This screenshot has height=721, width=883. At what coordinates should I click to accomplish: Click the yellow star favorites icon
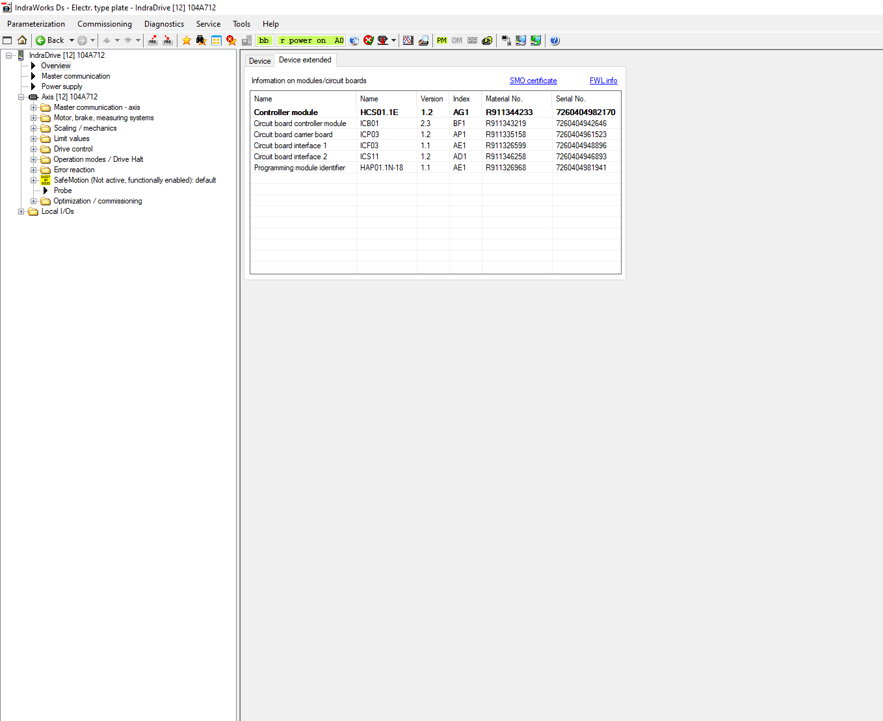(x=187, y=40)
